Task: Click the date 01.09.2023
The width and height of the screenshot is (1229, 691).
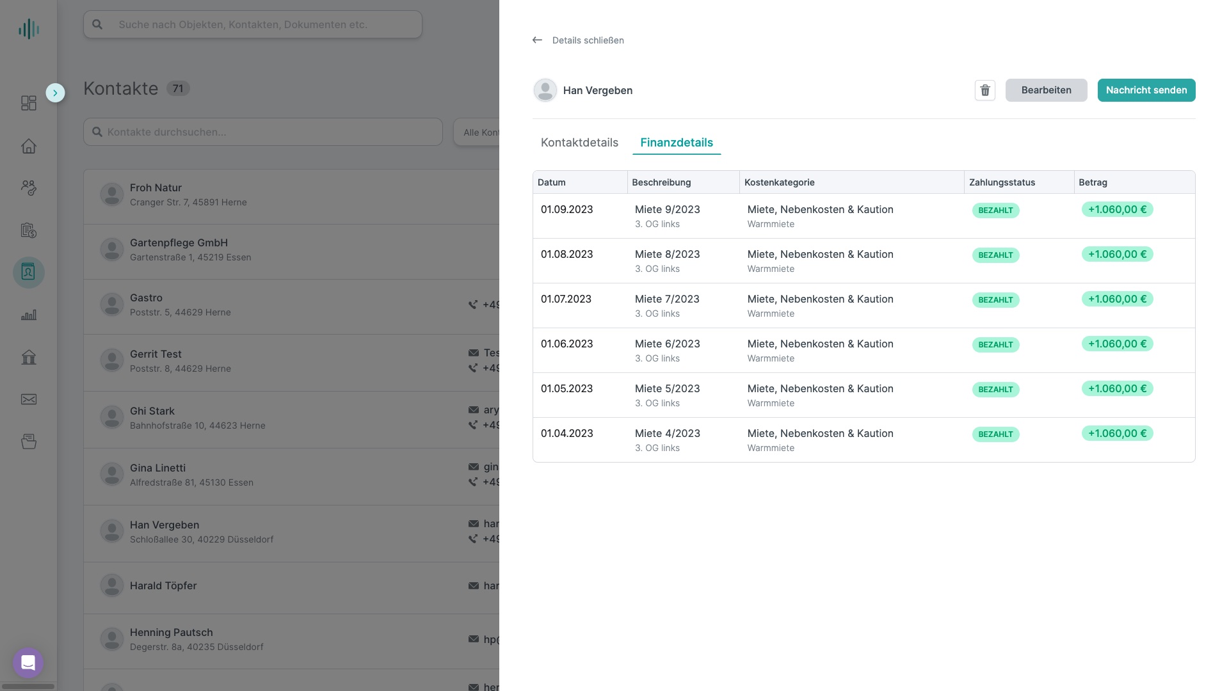Action: pos(566,209)
